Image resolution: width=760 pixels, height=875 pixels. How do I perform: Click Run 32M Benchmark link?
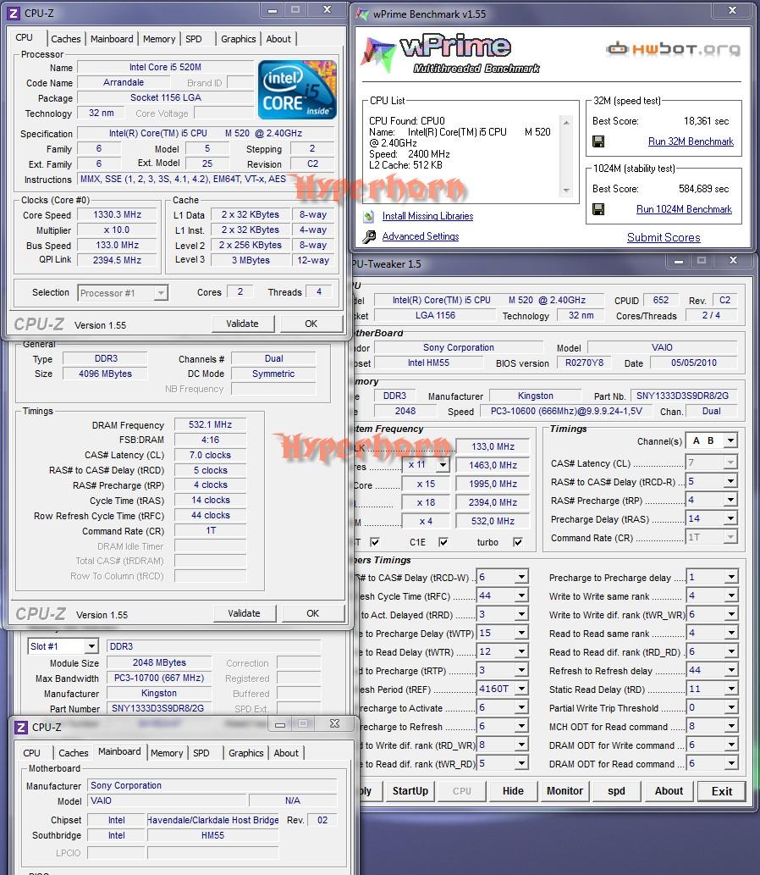[x=691, y=141]
